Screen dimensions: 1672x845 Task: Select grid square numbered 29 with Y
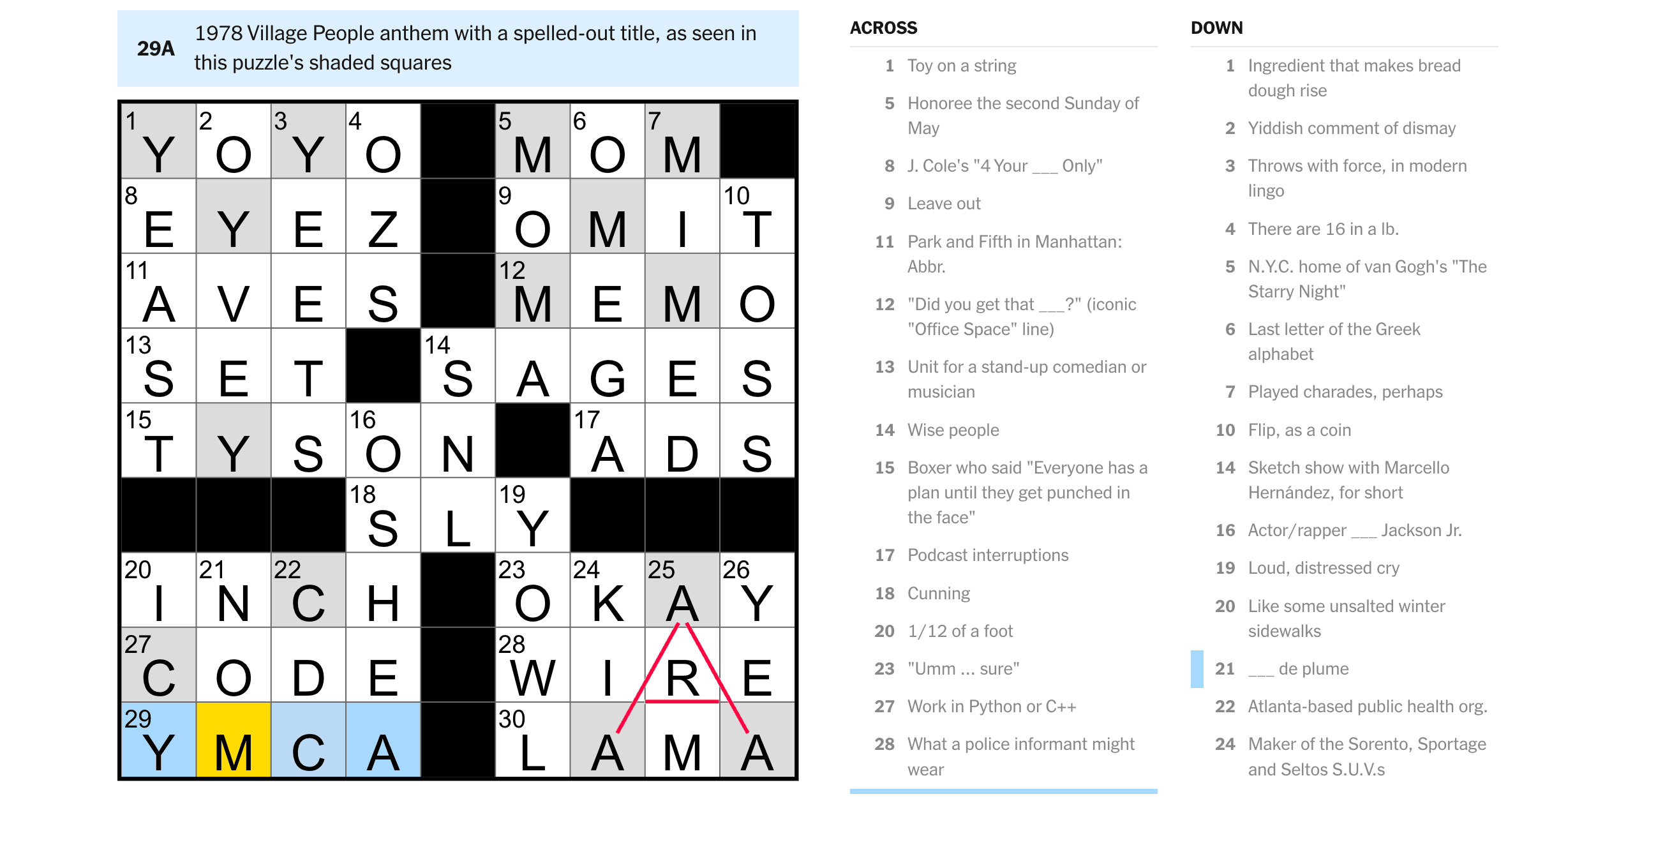point(158,740)
